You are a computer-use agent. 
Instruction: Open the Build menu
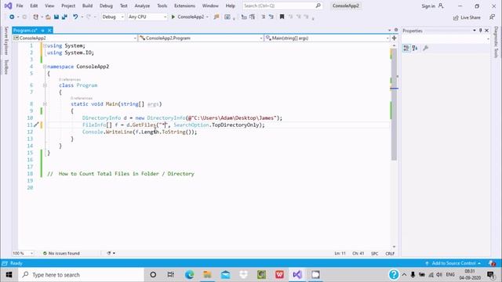87,5
